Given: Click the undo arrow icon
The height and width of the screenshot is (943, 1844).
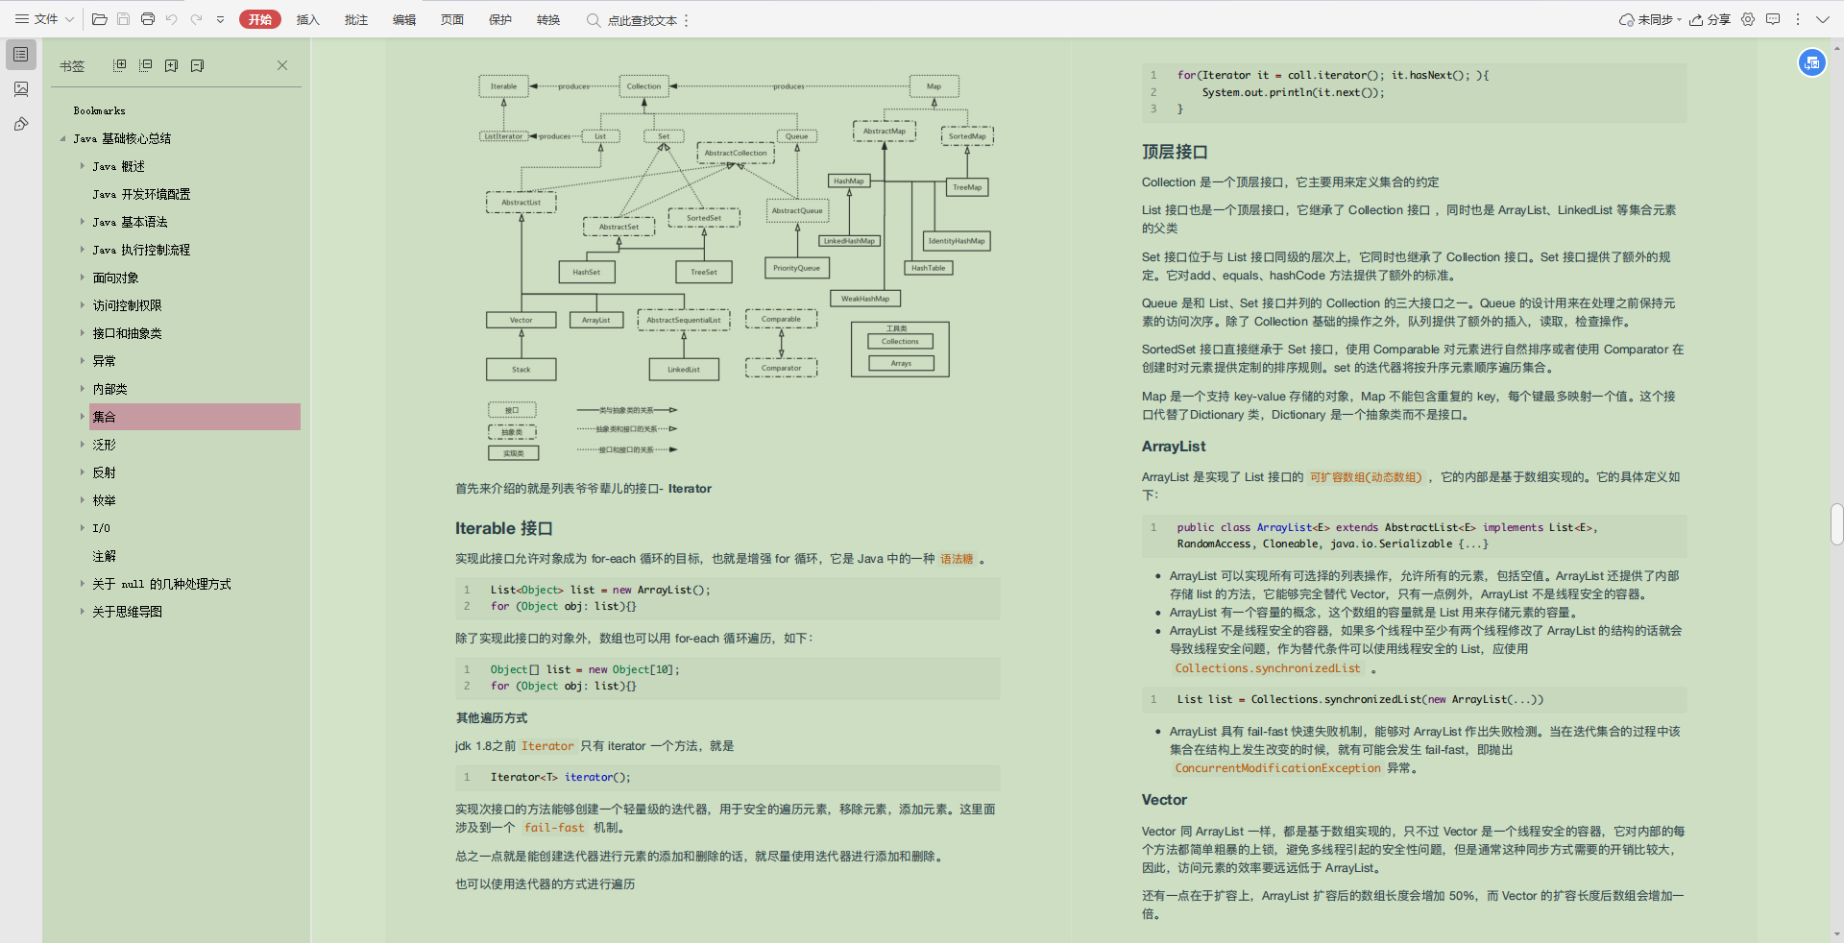Looking at the screenshot, I should tap(171, 19).
